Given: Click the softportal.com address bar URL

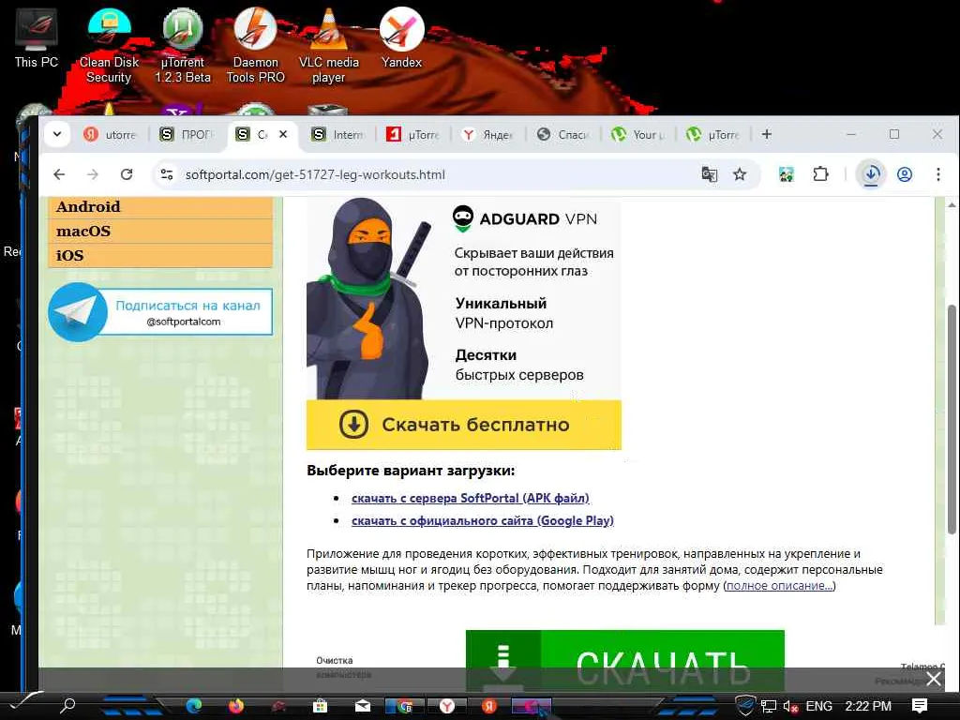Looking at the screenshot, I should [315, 174].
